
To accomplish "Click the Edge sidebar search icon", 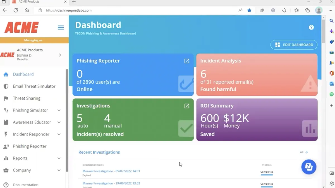I will pos(332,21).
